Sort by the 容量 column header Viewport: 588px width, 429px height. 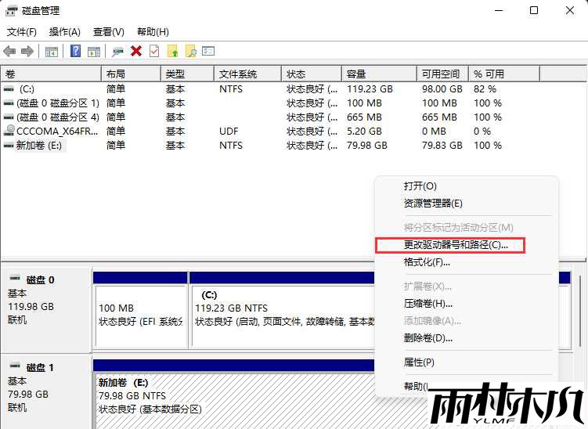[x=380, y=74]
